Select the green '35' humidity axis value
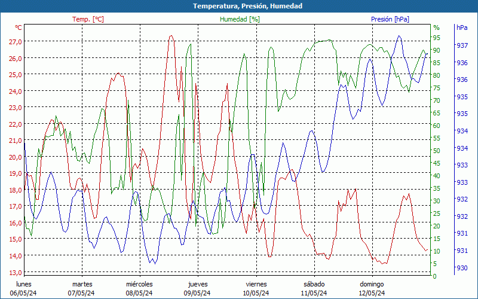 [437, 188]
